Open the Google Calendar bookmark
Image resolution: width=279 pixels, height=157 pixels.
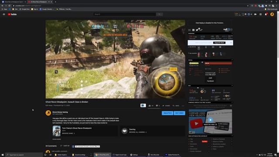pos(47,9)
